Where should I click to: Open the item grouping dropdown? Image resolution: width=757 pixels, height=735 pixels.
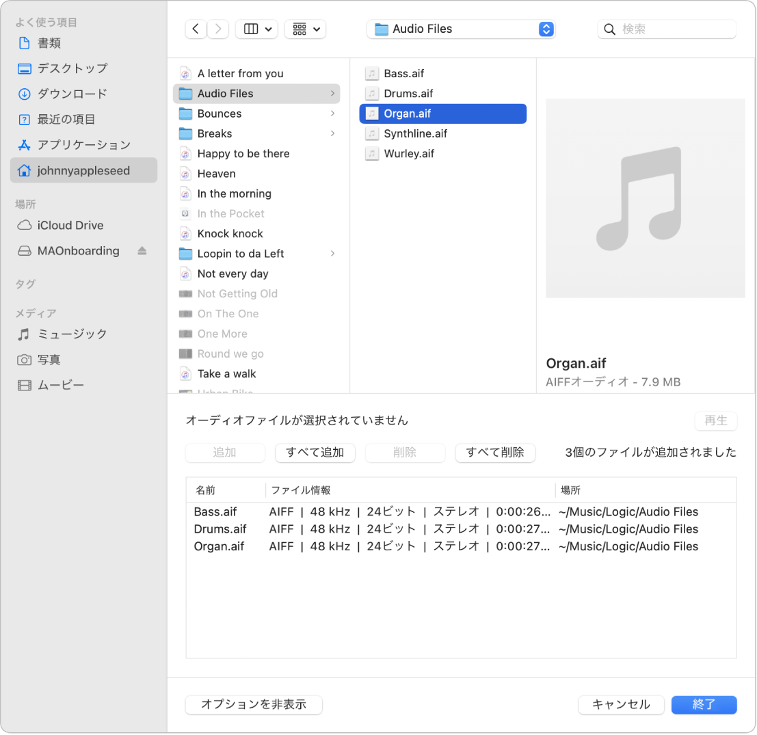coord(305,29)
